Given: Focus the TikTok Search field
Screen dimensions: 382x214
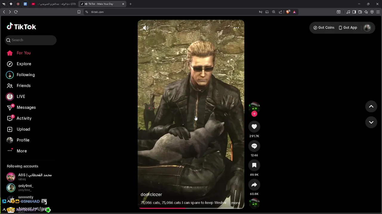Looking at the screenshot, I should click(30, 40).
